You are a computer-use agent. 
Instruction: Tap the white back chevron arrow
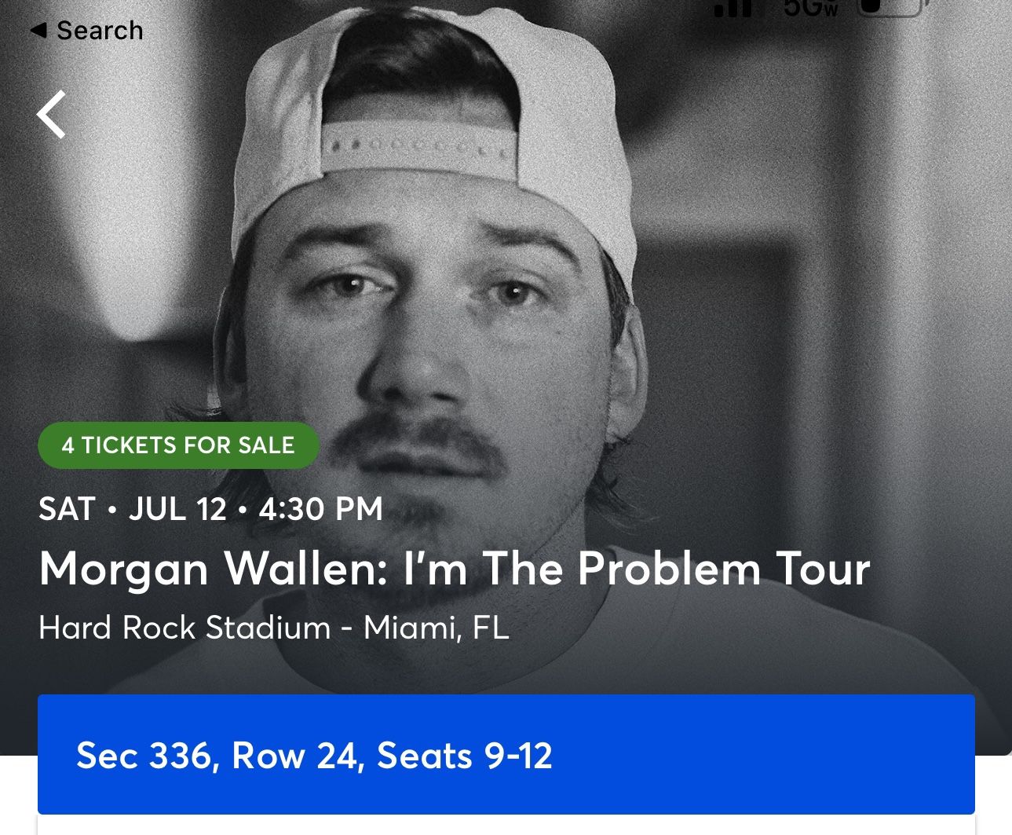(x=52, y=115)
